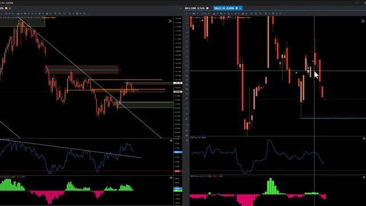Open chart type bars icon in right toolbar
Image resolution: width=366 pixels, height=206 pixels.
[x=214, y=14]
